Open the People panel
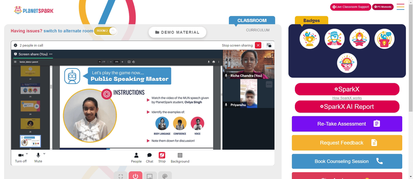413x179 pixels. click(136, 158)
